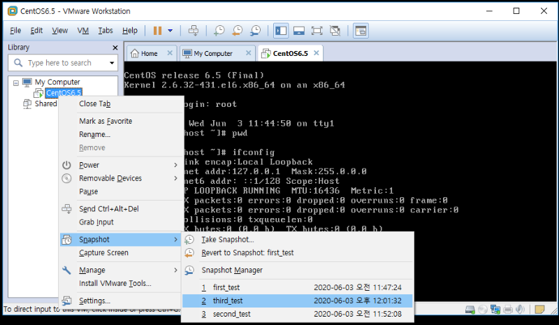Click the VMware Workstation title icon

pyautogui.click(x=13, y=11)
